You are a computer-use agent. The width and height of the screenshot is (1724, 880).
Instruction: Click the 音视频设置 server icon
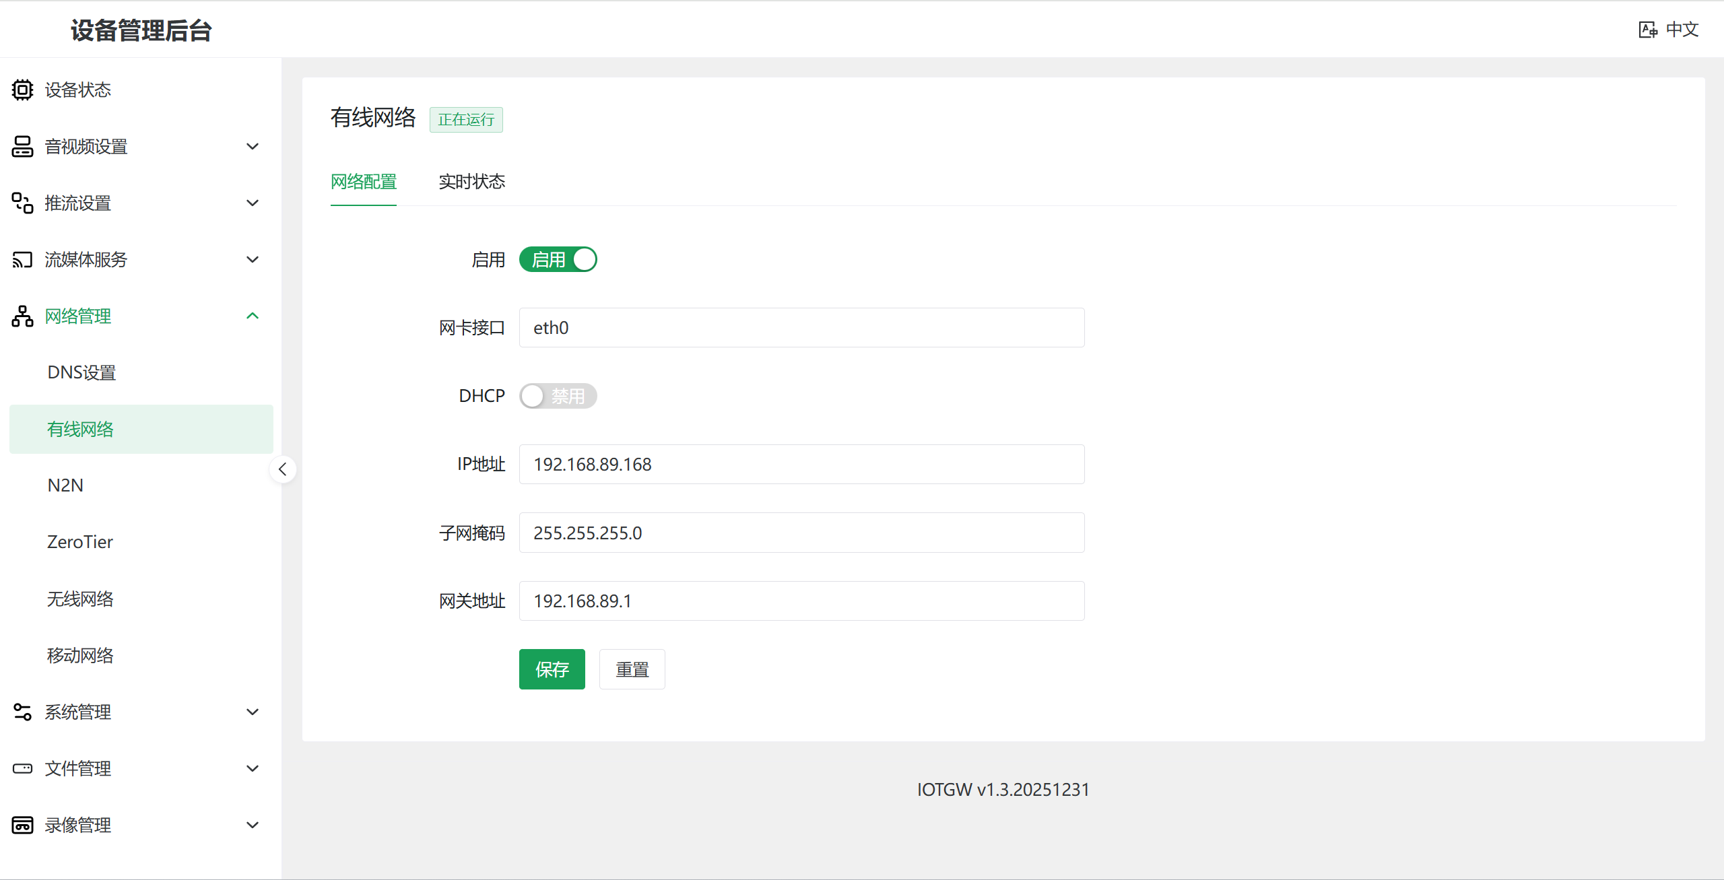[x=22, y=146]
